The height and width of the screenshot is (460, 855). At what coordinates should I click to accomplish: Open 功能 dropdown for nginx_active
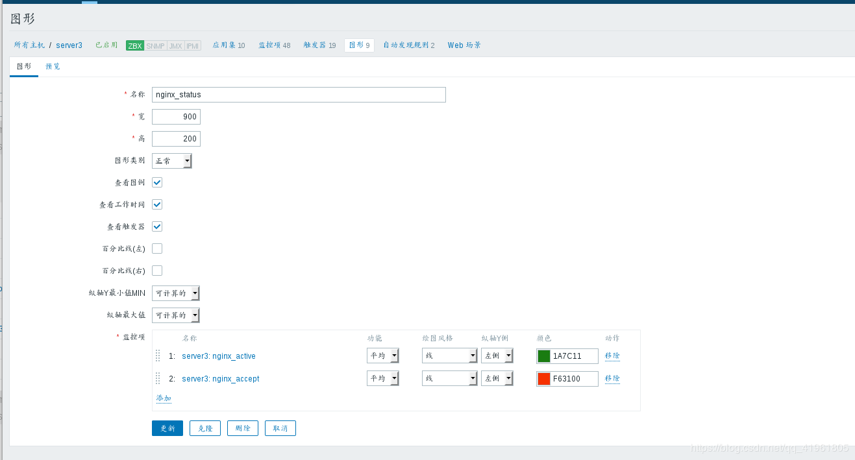click(x=383, y=356)
